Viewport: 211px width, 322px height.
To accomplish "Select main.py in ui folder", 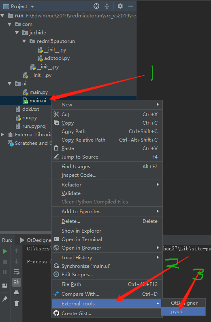I will [35, 92].
